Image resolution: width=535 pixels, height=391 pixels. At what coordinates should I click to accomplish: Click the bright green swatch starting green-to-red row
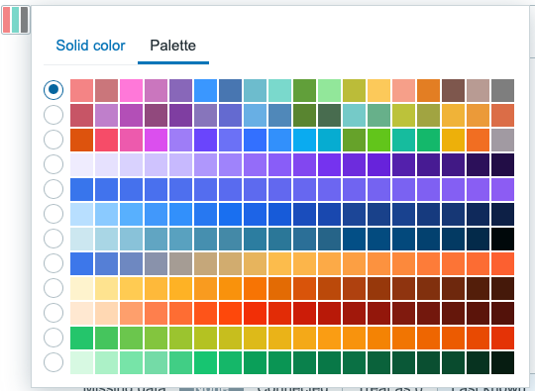click(81, 338)
